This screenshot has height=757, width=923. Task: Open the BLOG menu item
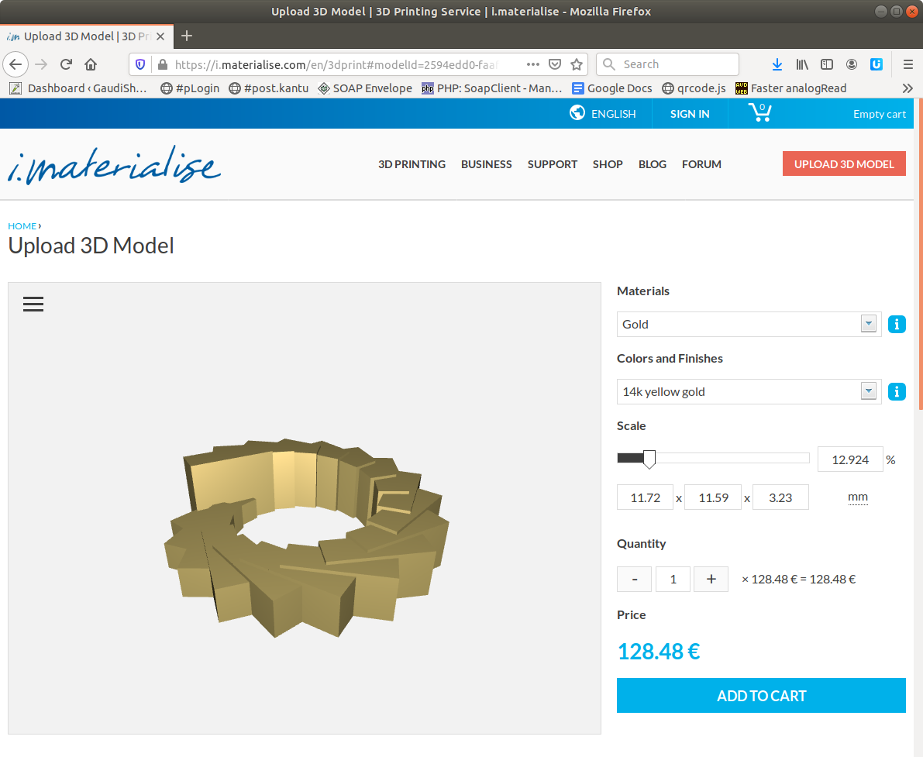653,164
